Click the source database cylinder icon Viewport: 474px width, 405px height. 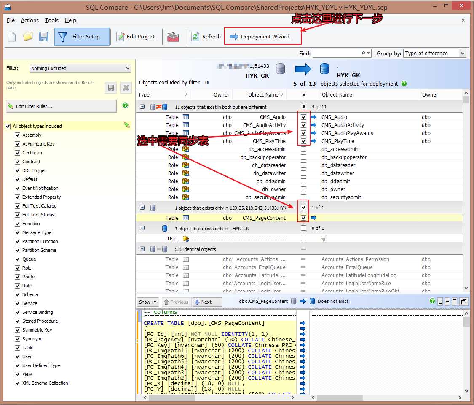tap(281, 69)
